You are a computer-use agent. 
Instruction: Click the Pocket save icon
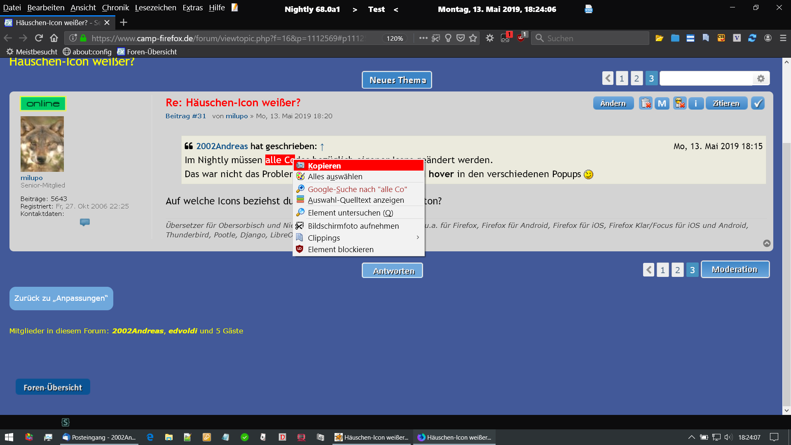[461, 38]
